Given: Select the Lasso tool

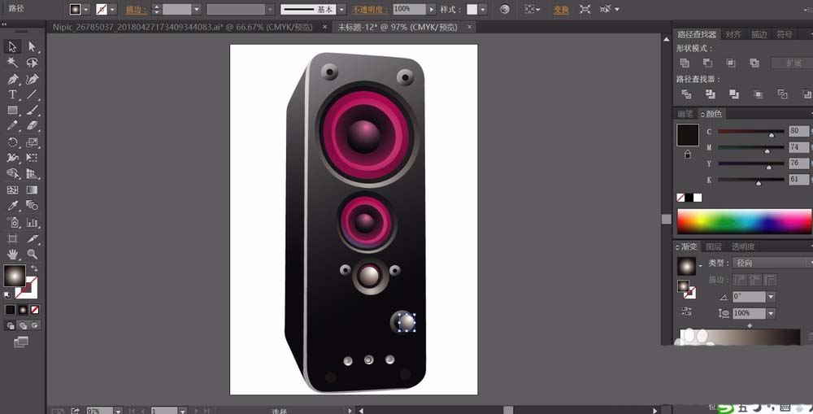Looking at the screenshot, I should (33, 63).
